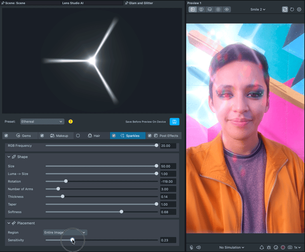Viewport: 305px width, 252px height.
Task: Toggle the Post Effects checkbox
Action: 150,136
